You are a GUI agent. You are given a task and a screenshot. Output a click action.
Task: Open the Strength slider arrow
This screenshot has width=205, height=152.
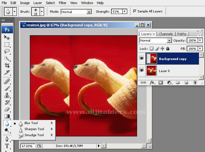coord(125,11)
